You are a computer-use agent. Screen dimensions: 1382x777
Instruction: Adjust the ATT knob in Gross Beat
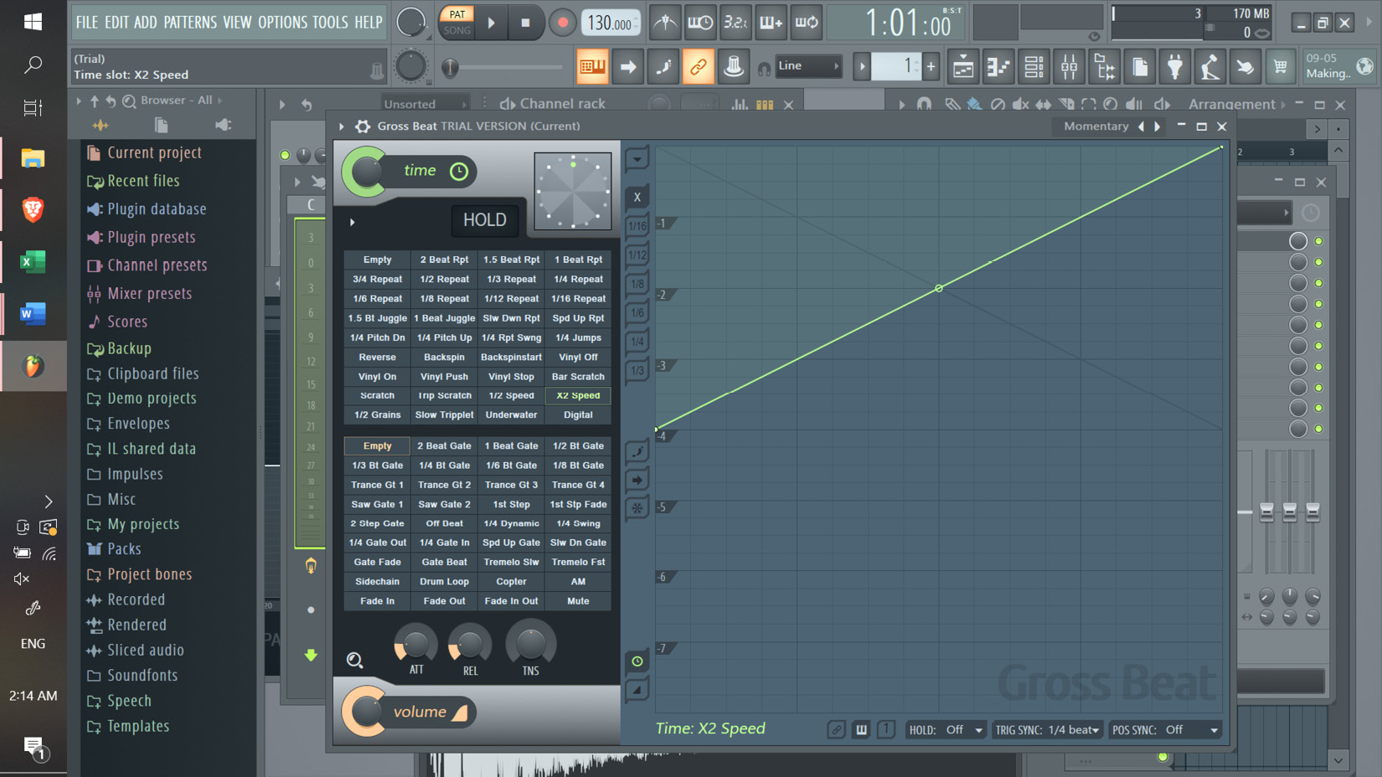click(x=416, y=644)
